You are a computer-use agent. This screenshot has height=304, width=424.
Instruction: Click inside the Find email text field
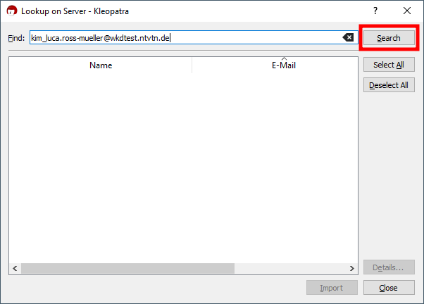[211, 38]
